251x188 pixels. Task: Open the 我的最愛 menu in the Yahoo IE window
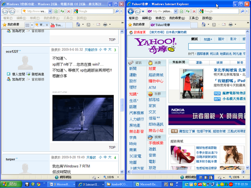click(x=177, y=18)
